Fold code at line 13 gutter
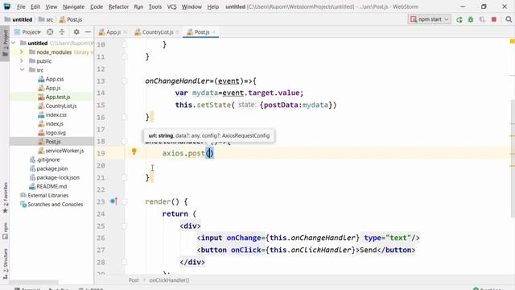The image size is (515, 290). tap(125, 81)
